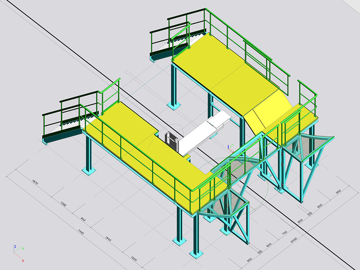Click the red X axis label
Screen dimensions: 360x270
[x=23, y=260]
